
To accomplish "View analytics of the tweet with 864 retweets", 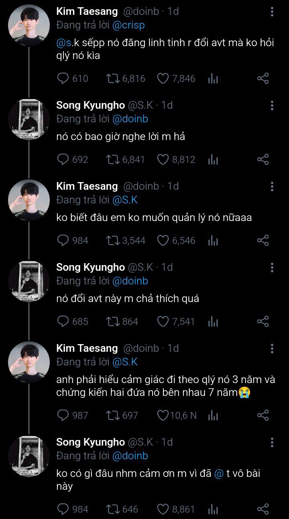I will coord(213,322).
